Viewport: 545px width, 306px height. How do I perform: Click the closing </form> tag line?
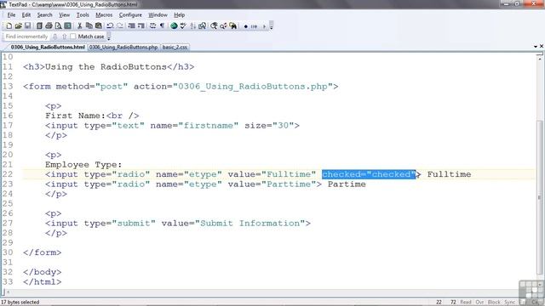click(x=42, y=252)
